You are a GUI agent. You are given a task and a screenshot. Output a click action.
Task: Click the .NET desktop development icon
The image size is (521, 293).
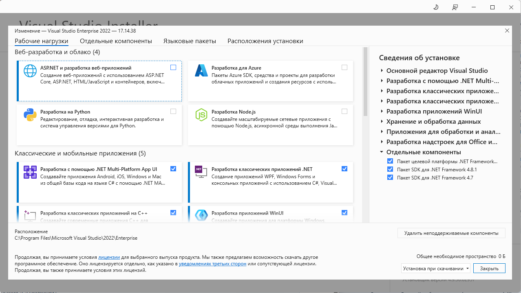pos(201,172)
